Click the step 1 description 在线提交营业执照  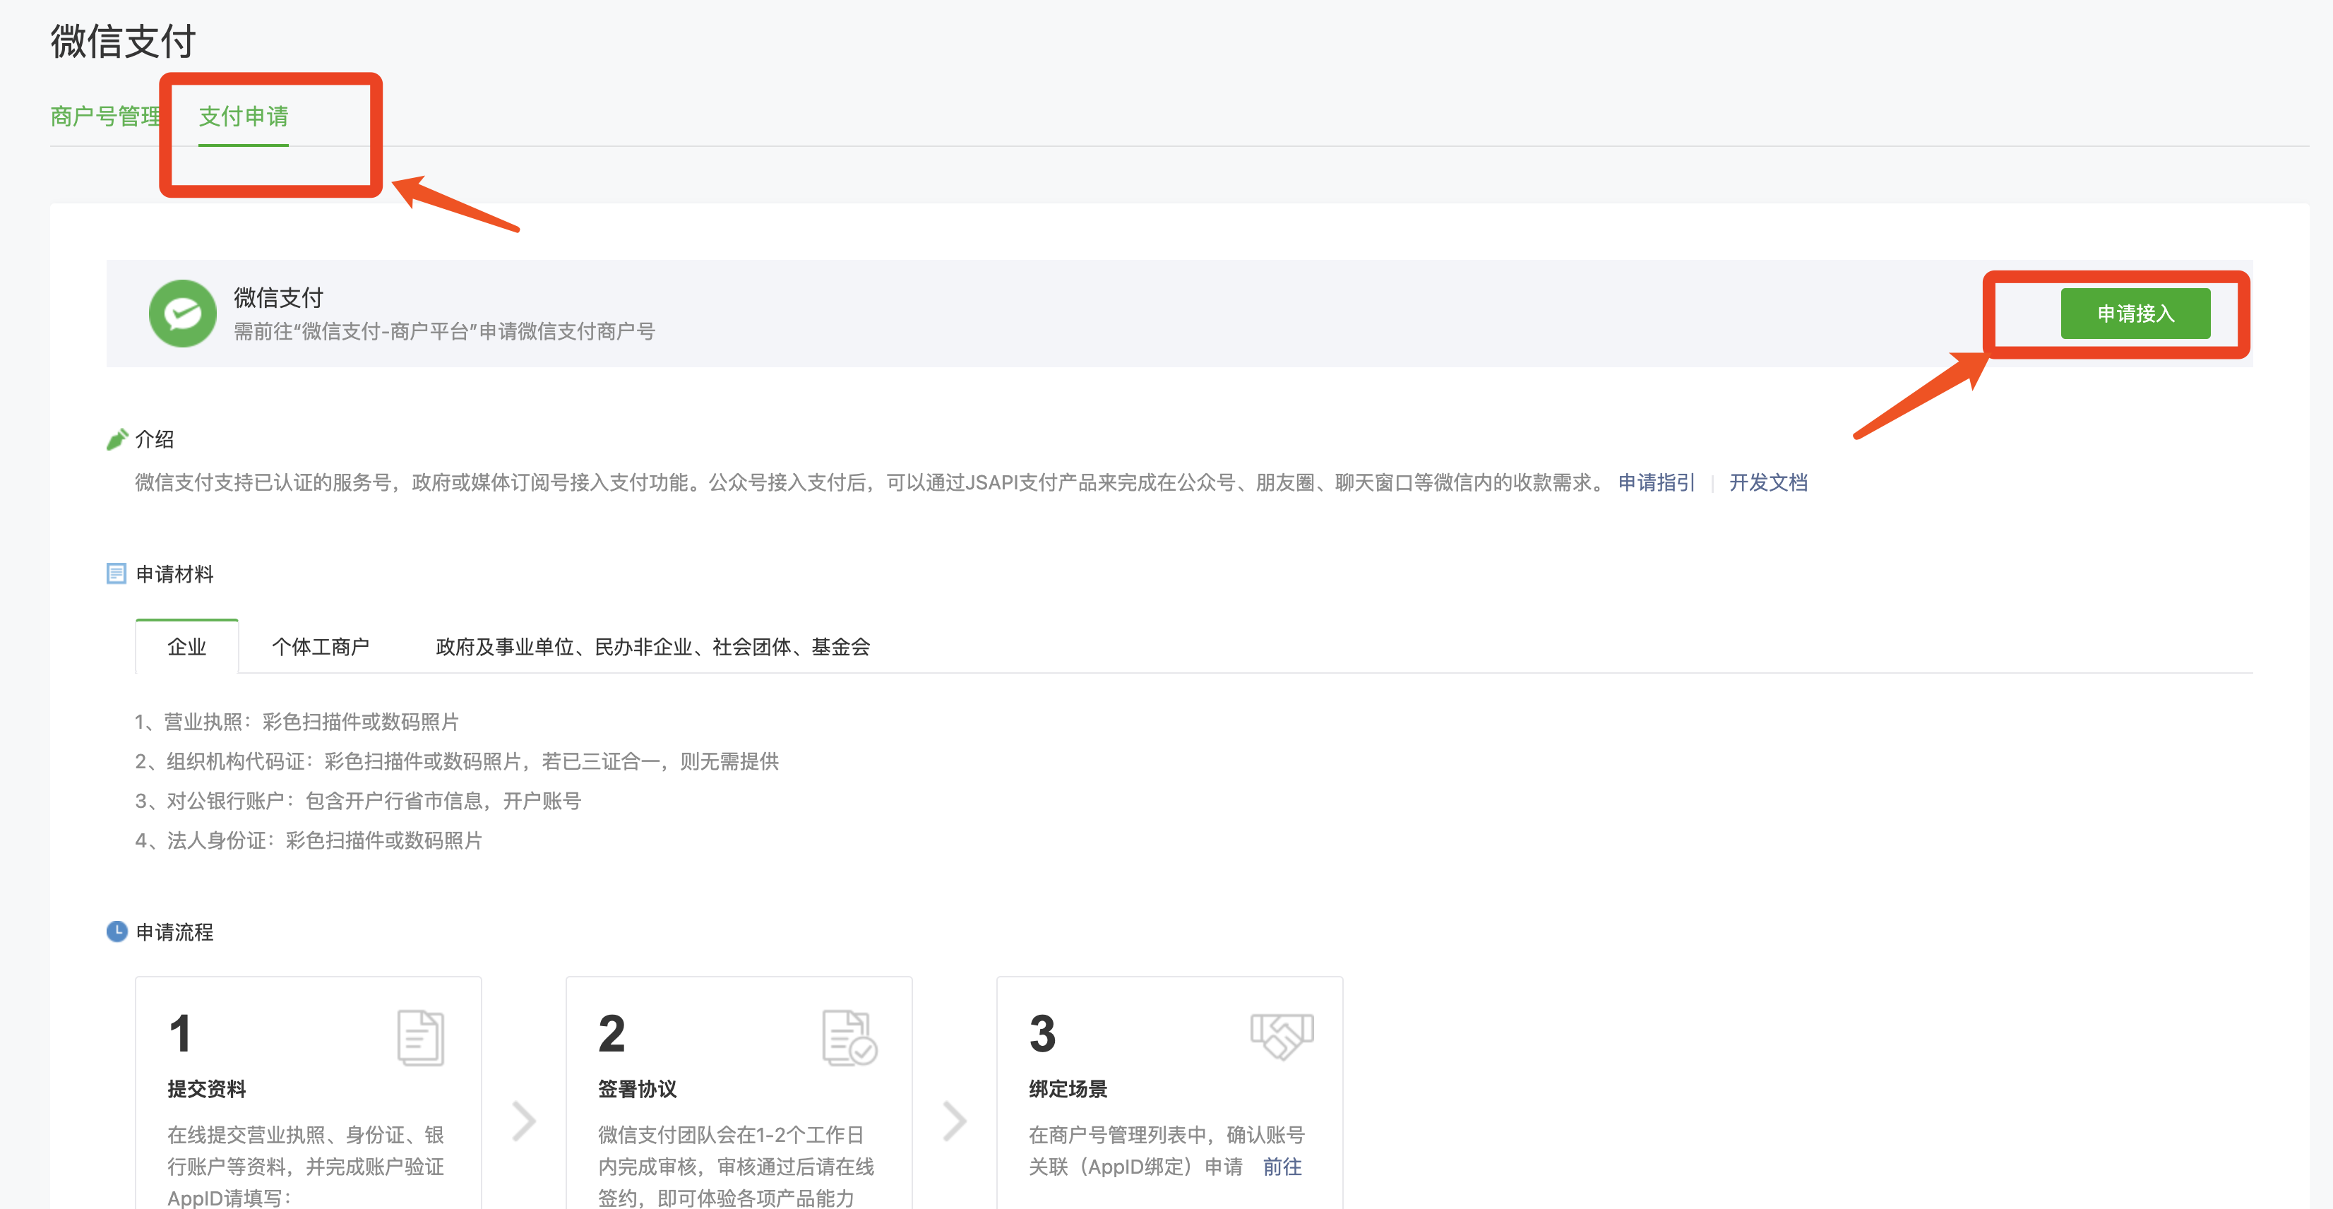[x=305, y=1167]
